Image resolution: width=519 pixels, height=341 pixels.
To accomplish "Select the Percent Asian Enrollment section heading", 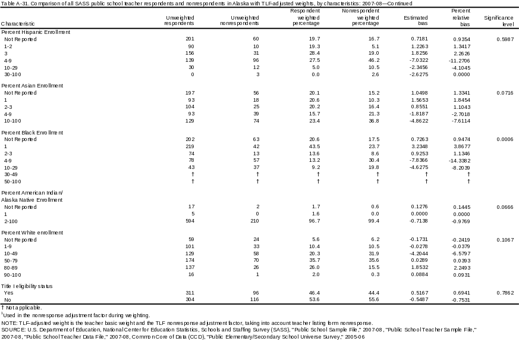I will tap(33, 85).
